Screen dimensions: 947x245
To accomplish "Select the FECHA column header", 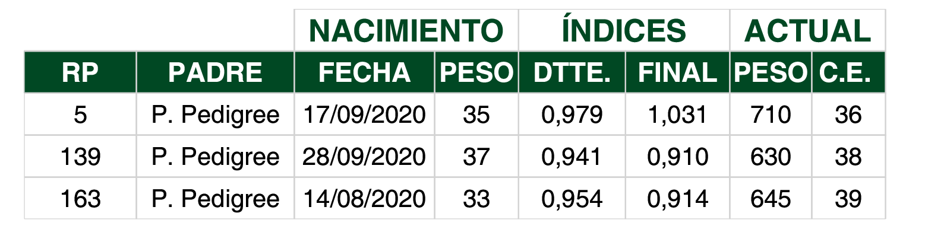I will coord(364,72).
